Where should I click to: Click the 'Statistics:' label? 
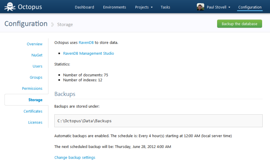coord(62,64)
